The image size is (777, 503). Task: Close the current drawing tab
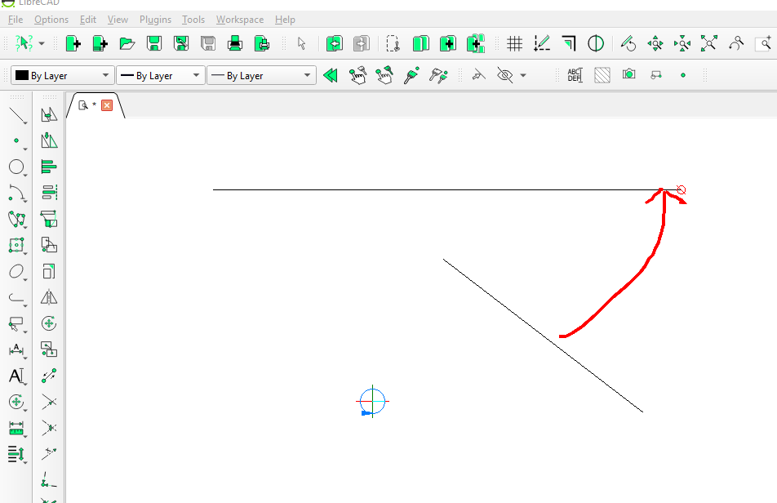tap(107, 105)
